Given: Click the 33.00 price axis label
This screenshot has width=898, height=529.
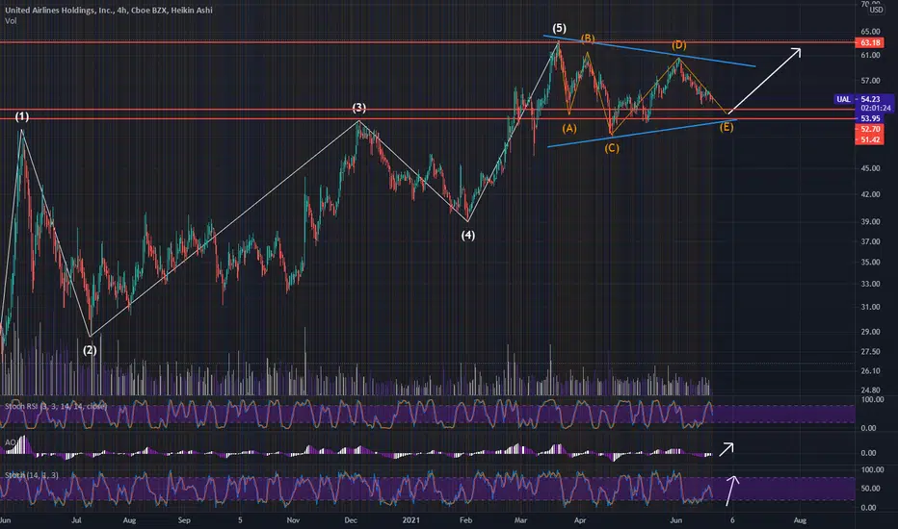Looking at the screenshot, I should 870,284.
